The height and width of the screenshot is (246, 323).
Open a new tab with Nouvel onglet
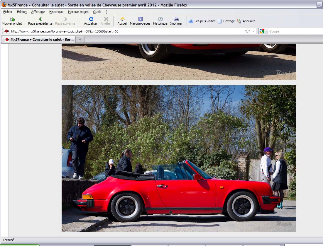pos(12,21)
